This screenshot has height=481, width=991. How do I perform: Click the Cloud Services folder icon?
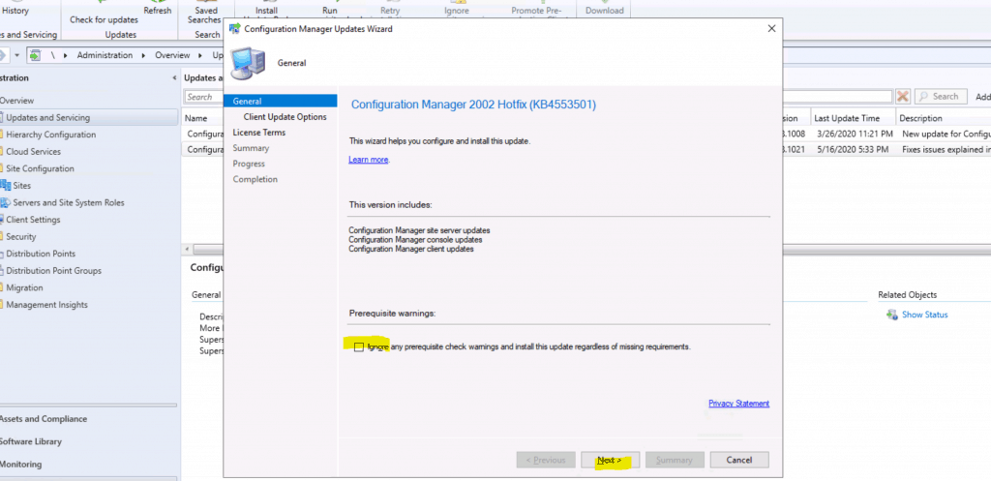pyautogui.click(x=2, y=152)
